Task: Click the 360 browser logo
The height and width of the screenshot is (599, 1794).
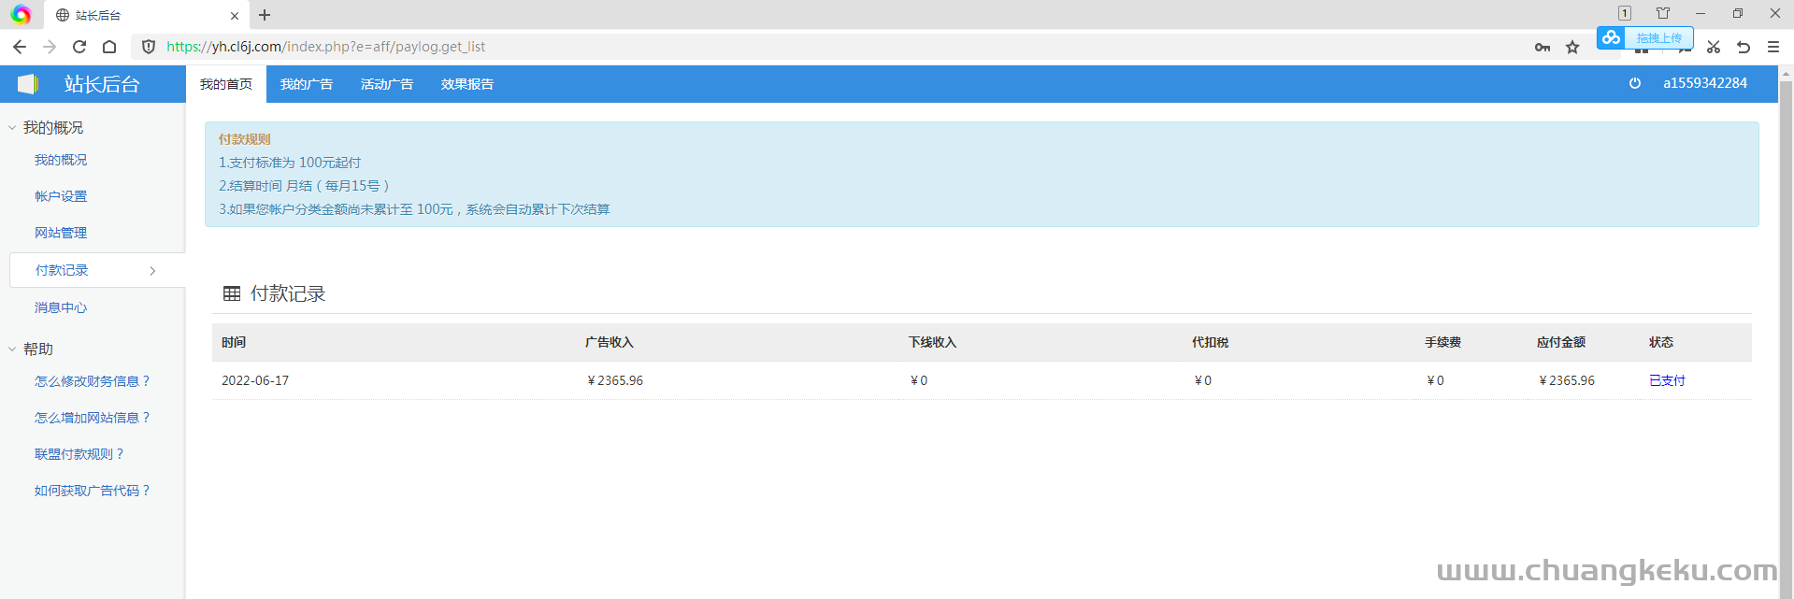Action: (x=21, y=15)
